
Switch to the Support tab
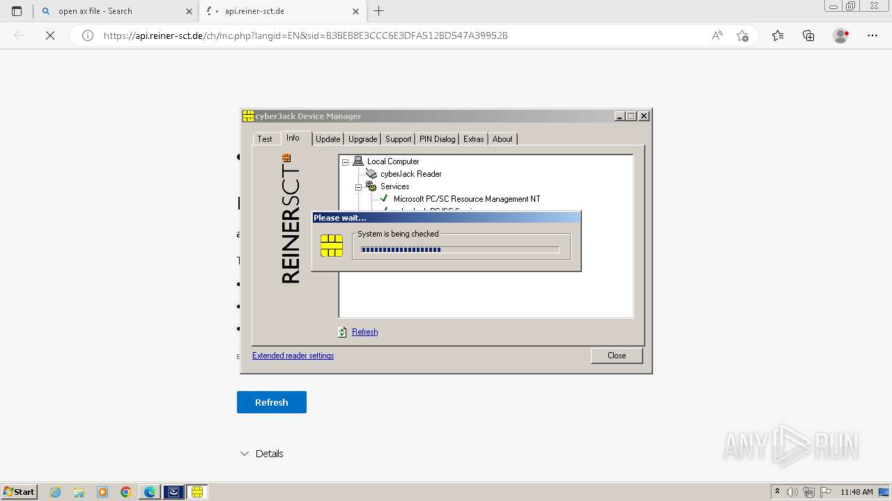pos(399,139)
